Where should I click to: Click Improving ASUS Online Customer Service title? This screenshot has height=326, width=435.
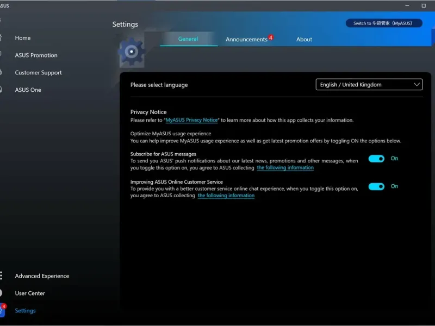(176, 182)
